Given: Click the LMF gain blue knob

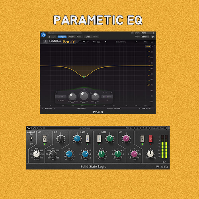Looking at the screenshot, I should (77, 139).
